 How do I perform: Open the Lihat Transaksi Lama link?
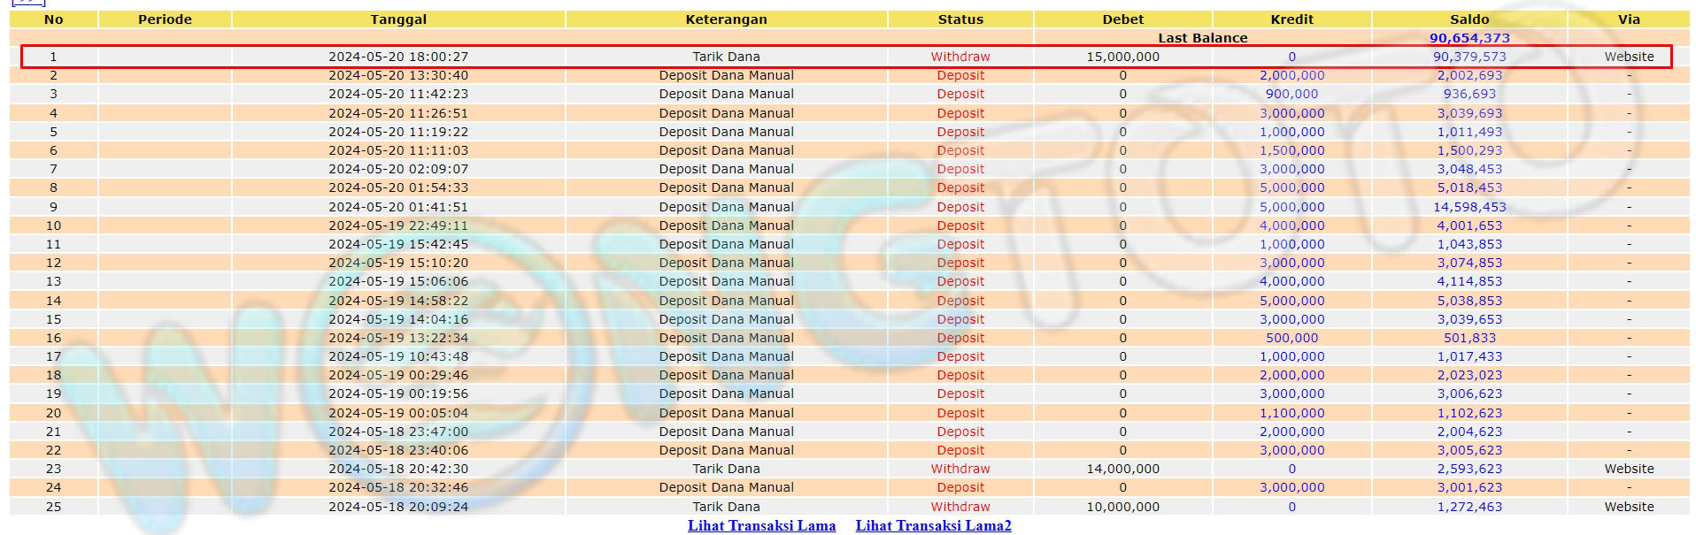pos(761,525)
